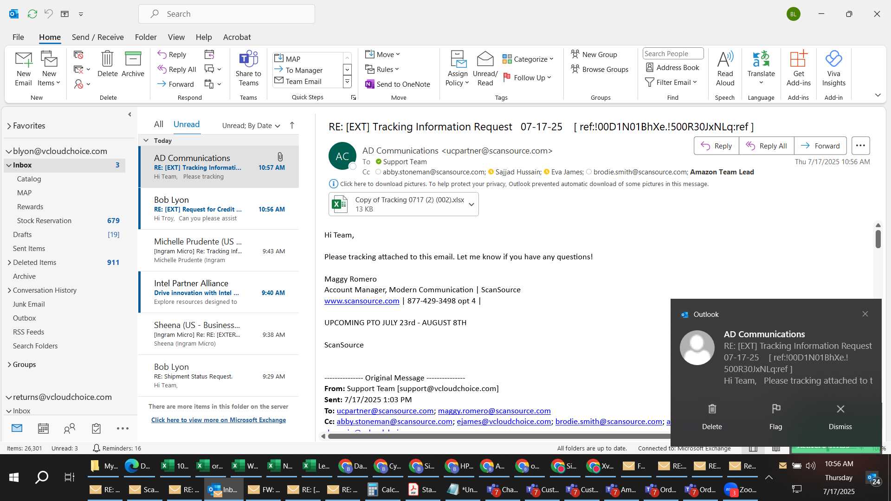Click the Undo icon in the title bar
This screenshot has width=891, height=501.
pyautogui.click(x=48, y=14)
